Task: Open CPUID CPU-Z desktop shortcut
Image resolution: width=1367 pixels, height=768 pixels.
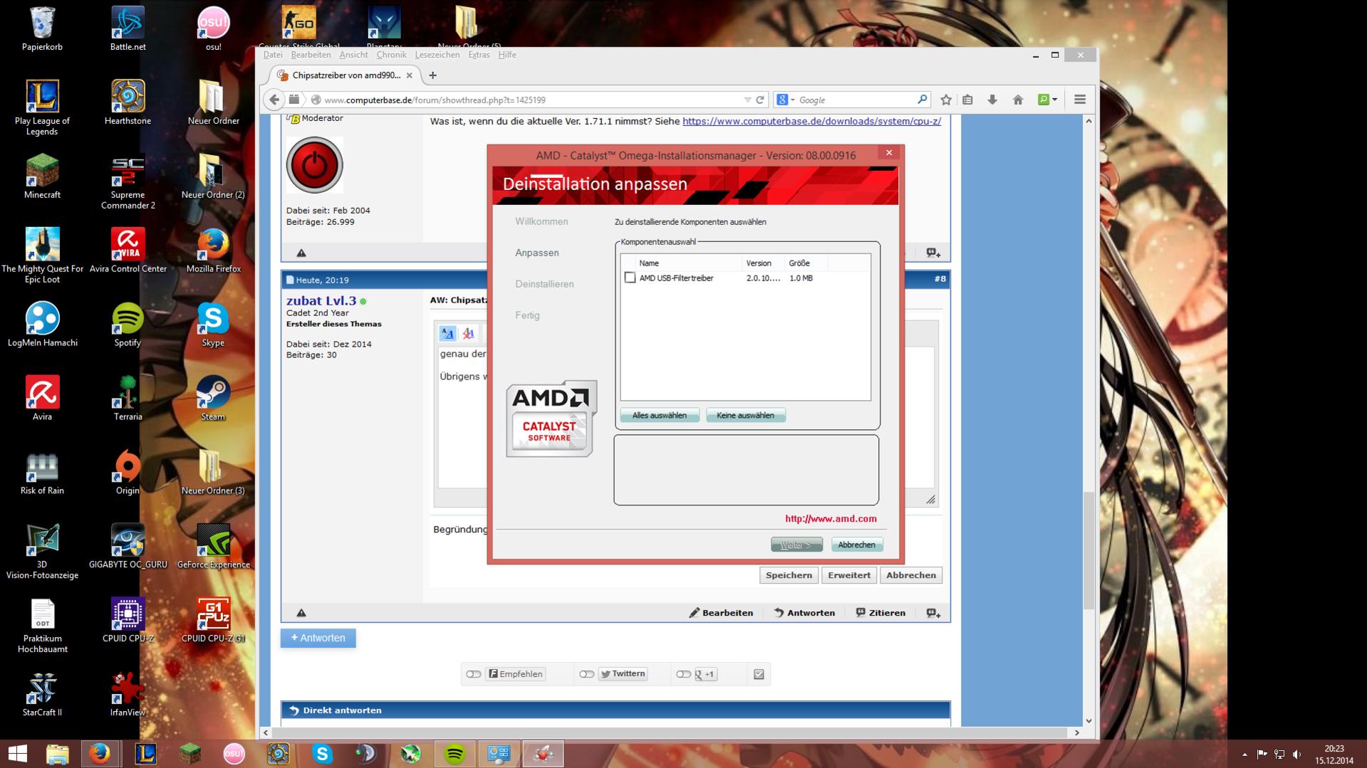Action: pyautogui.click(x=128, y=621)
